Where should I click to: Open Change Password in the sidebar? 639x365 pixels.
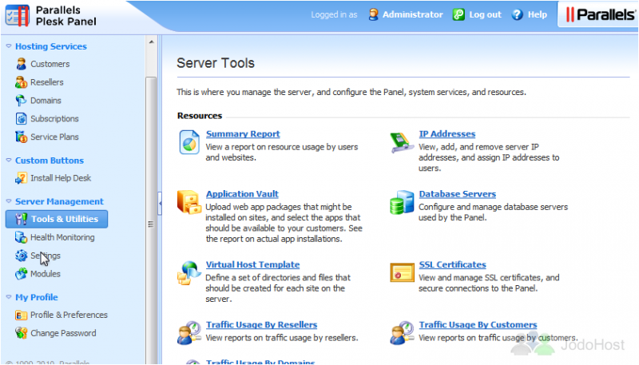click(x=63, y=333)
